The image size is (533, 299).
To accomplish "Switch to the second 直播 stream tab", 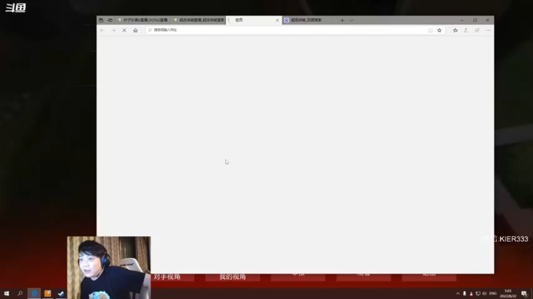I will click(x=199, y=20).
